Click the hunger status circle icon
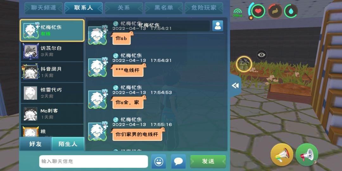Image resolution: width=342 pixels, height=171 pixels. (275, 11)
